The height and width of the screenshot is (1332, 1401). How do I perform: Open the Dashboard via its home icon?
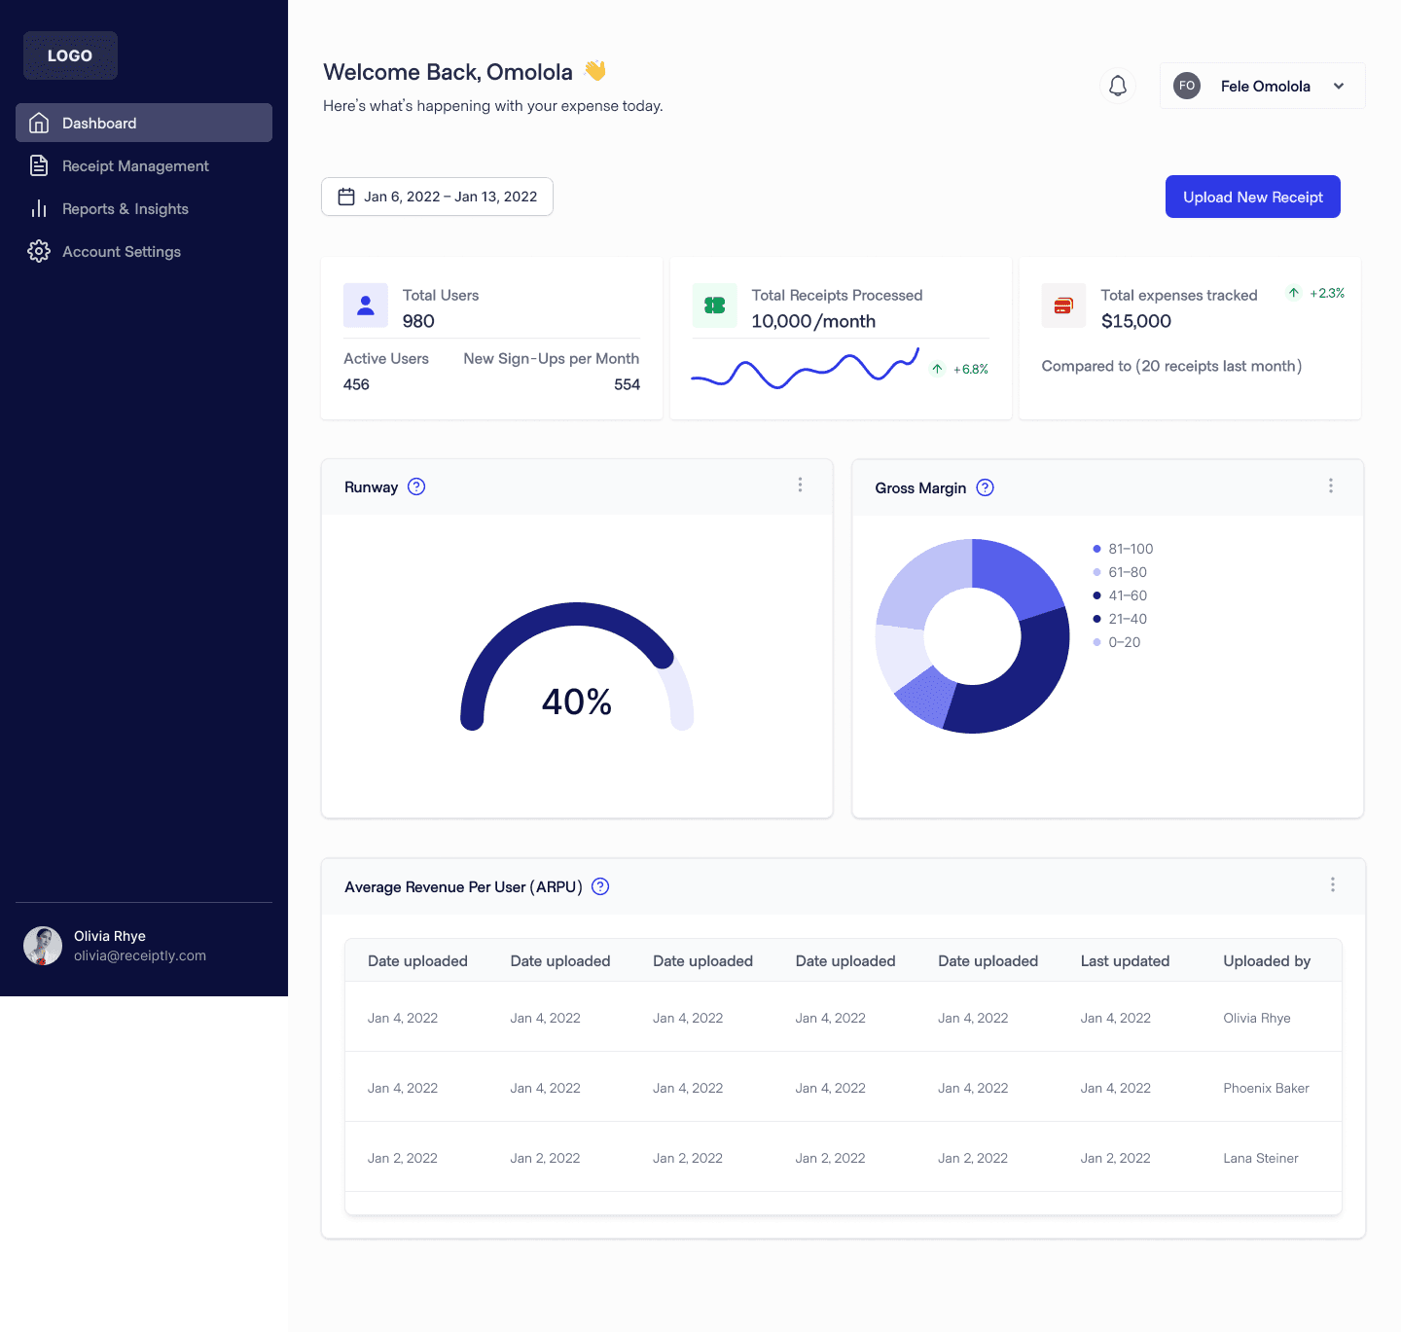coord(39,123)
